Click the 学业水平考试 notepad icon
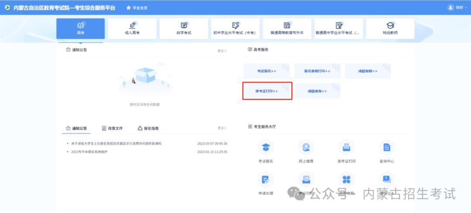The width and height of the screenshot is (471, 213). pos(339,25)
